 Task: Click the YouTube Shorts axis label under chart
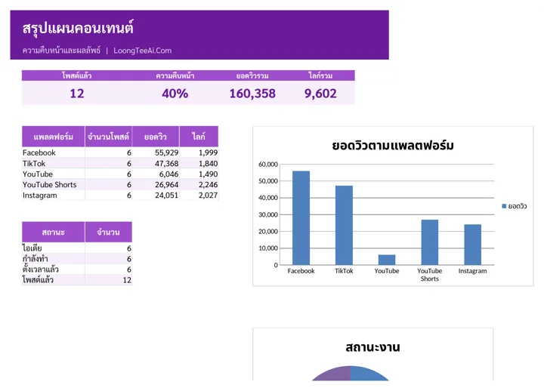pos(429,275)
